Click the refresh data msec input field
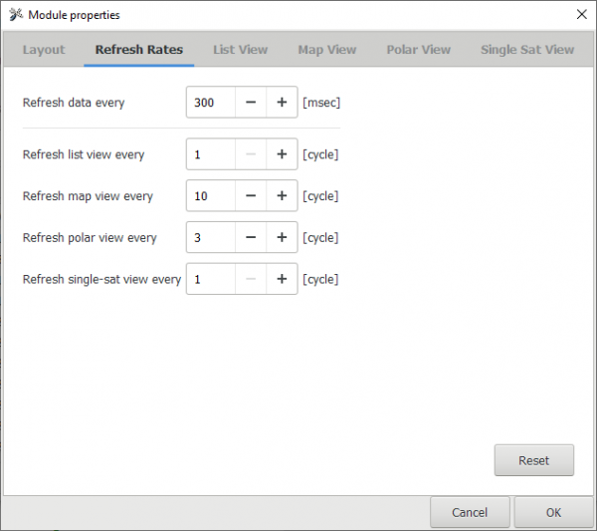Viewport: 597px width, 531px height. click(211, 103)
